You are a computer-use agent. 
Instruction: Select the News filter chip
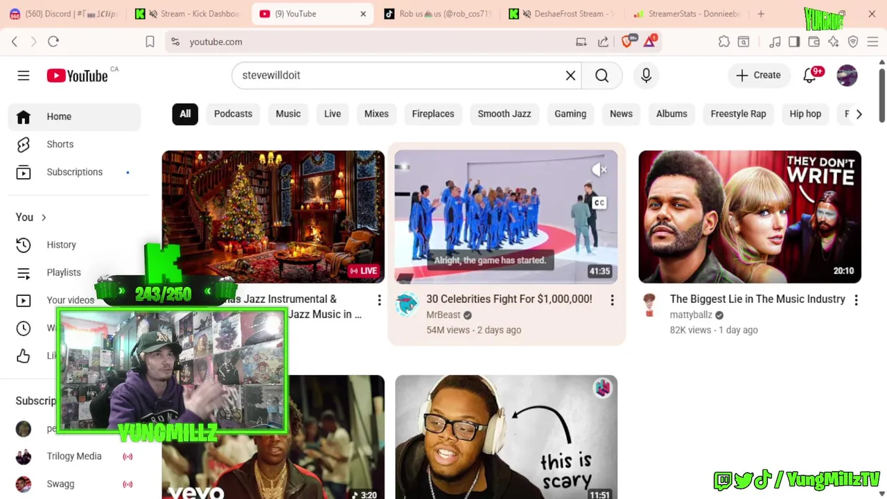tap(621, 114)
